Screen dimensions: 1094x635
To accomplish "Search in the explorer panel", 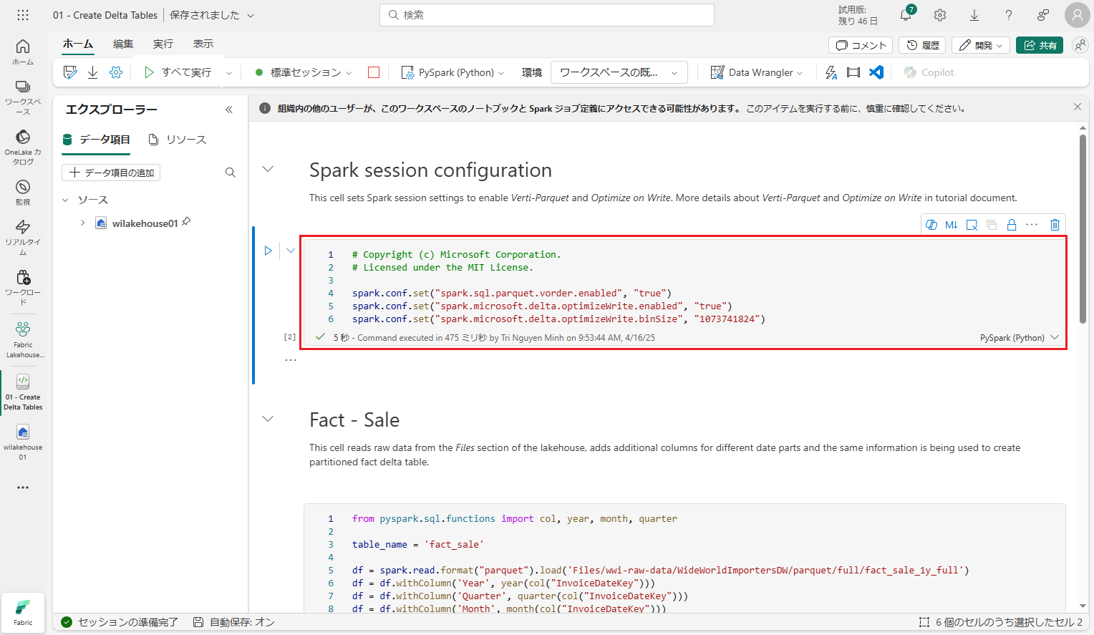I will click(231, 173).
